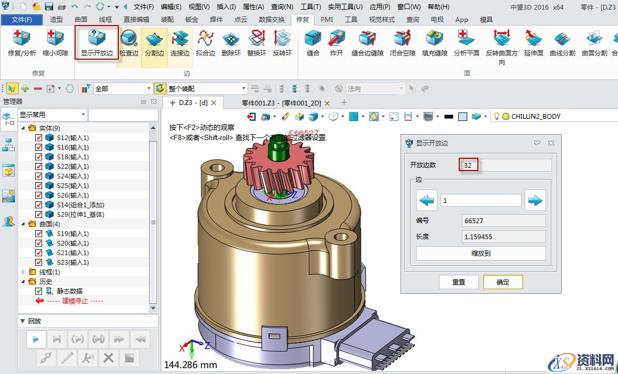The width and height of the screenshot is (618, 374).
Task: Select the 显示开放边 (Show Open Edges) tool
Action: [96, 43]
